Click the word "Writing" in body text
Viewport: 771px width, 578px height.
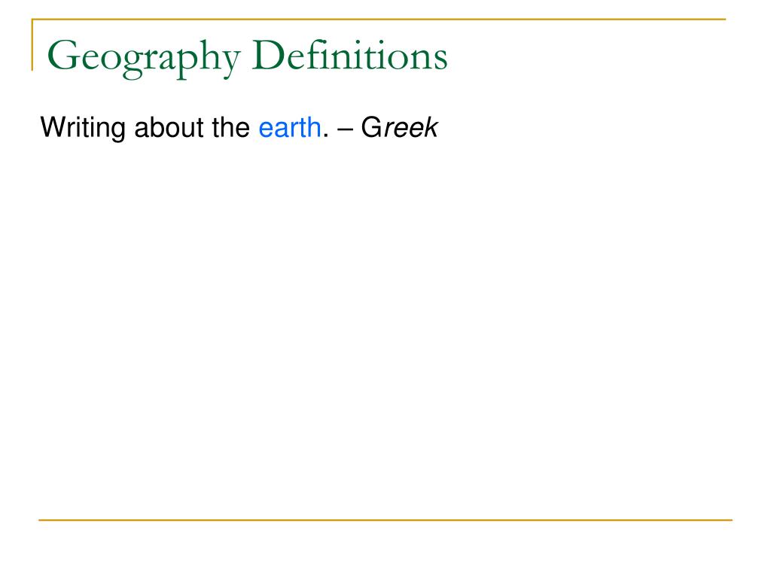(83, 129)
